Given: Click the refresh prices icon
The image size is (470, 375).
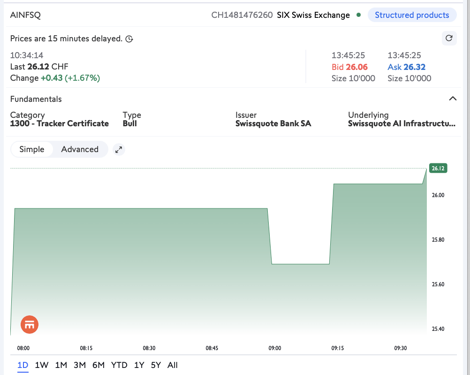Looking at the screenshot, I should 449,38.
